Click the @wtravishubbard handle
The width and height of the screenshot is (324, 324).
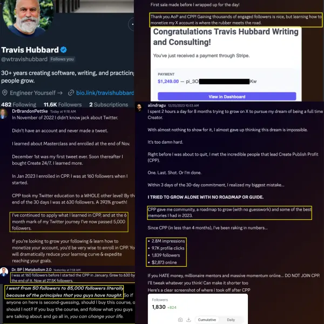coord(24,59)
